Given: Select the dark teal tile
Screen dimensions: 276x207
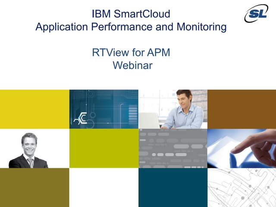Looking at the screenshot, I should tap(172, 187).
